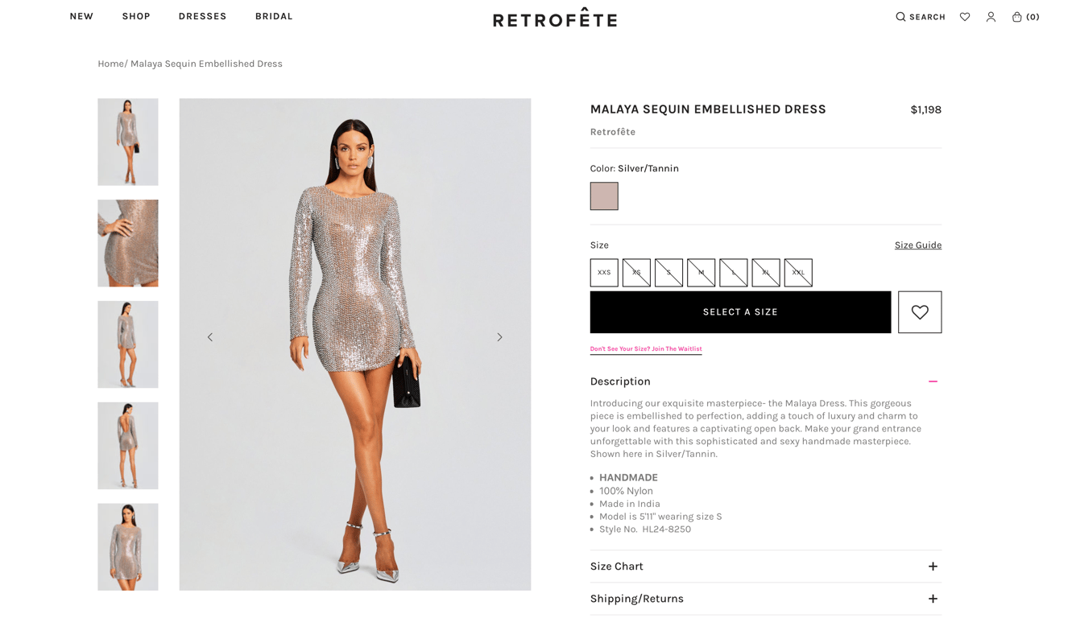
Task: Click the Select a Size button
Action: tap(740, 312)
